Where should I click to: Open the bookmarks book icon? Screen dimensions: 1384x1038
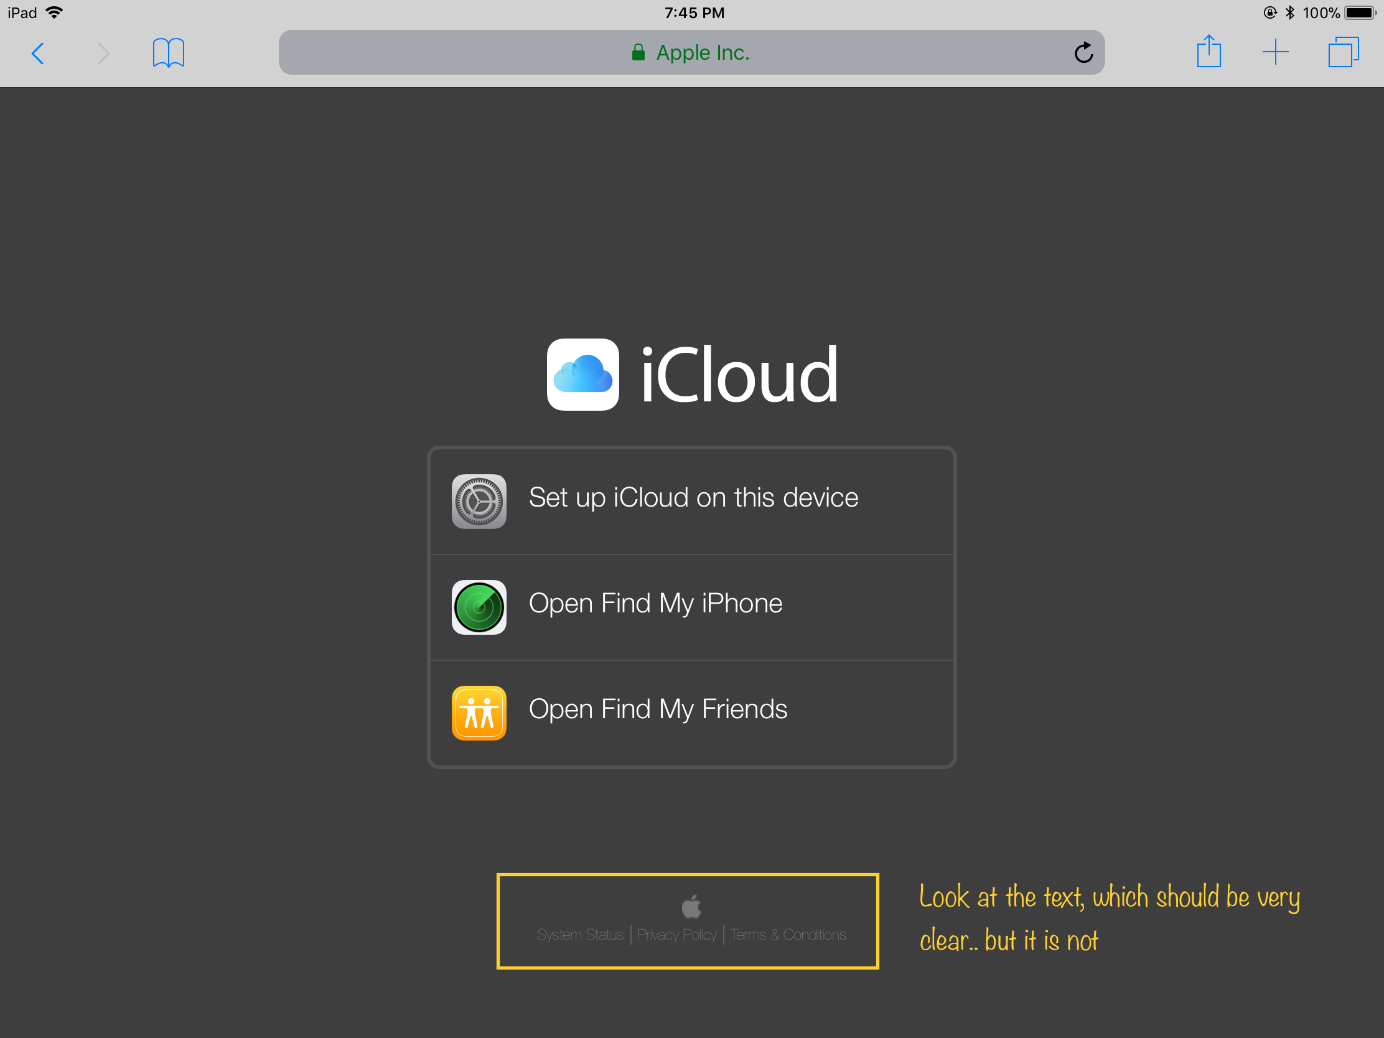168,52
